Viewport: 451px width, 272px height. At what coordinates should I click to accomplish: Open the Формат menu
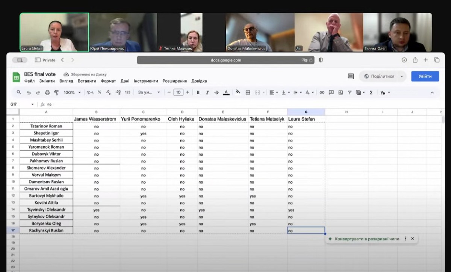pyautogui.click(x=108, y=81)
